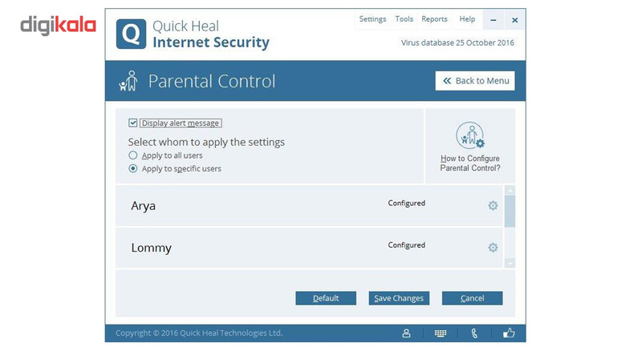Click the user account icon in footer
The image size is (642, 351).
(406, 333)
